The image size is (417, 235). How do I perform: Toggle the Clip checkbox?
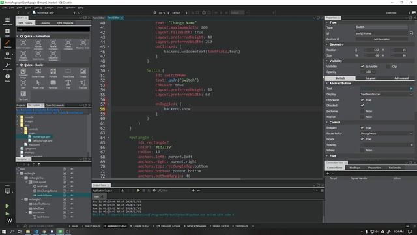(x=388, y=67)
